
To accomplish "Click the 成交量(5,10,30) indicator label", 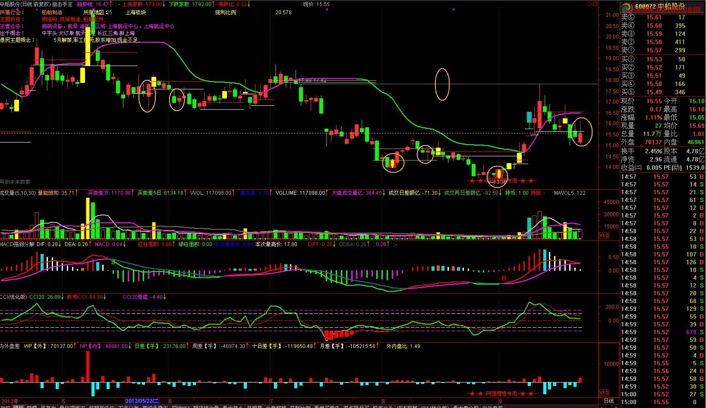I will (x=18, y=193).
